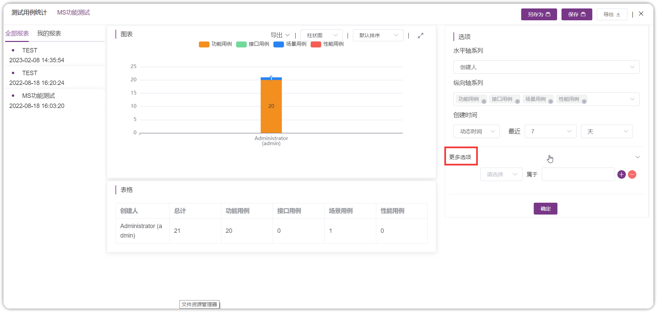Toggle the 性能用例 red legend item
Image resolution: width=657 pixels, height=312 pixels.
point(327,44)
